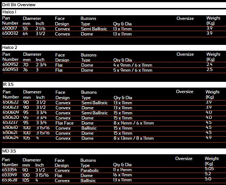Select part number 650032 in Halco 1
Image resolution: width=226 pixels, height=185 pixels.
[10, 34]
